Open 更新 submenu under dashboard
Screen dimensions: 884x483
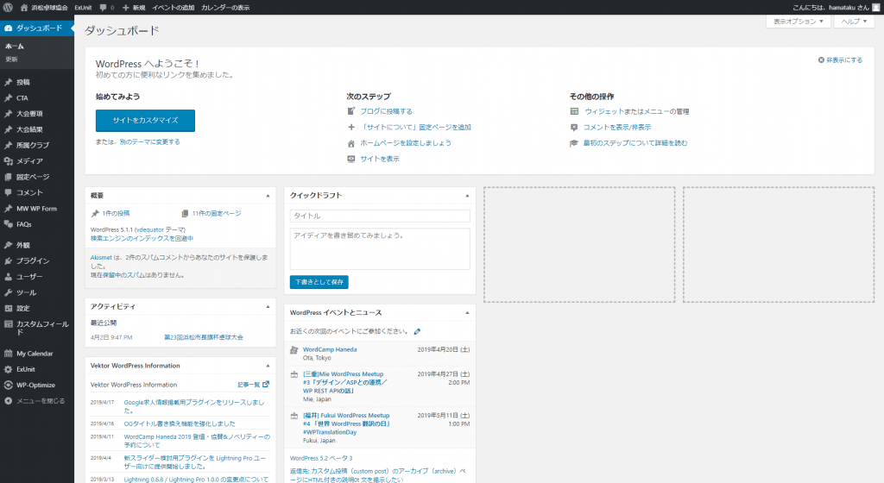[12, 60]
